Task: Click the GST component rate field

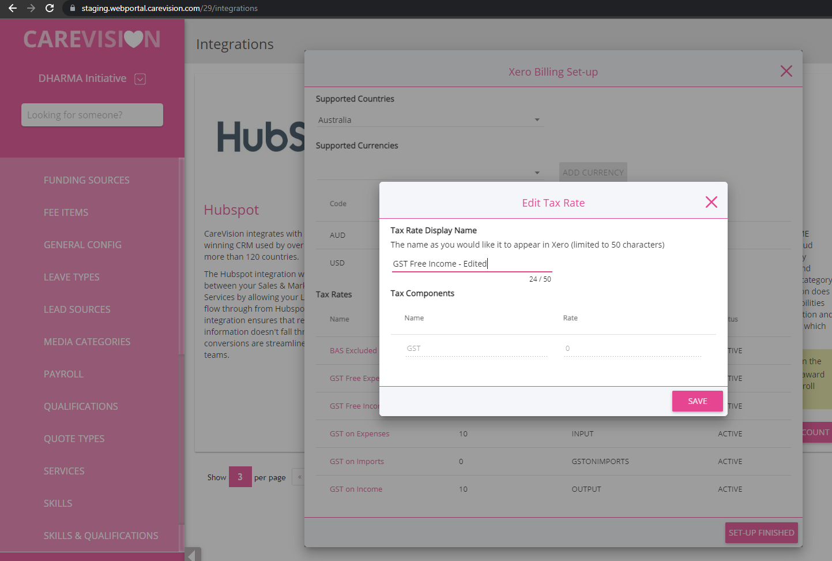Action: tap(633, 349)
